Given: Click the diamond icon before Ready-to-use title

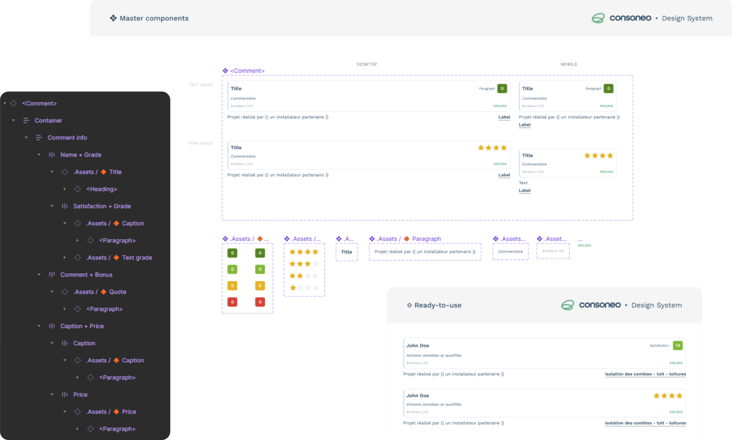Looking at the screenshot, I should pos(409,305).
